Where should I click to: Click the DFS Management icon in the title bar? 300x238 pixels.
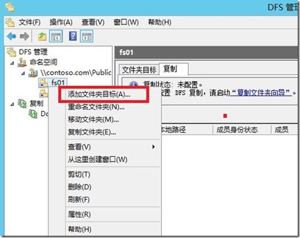coord(10,7)
